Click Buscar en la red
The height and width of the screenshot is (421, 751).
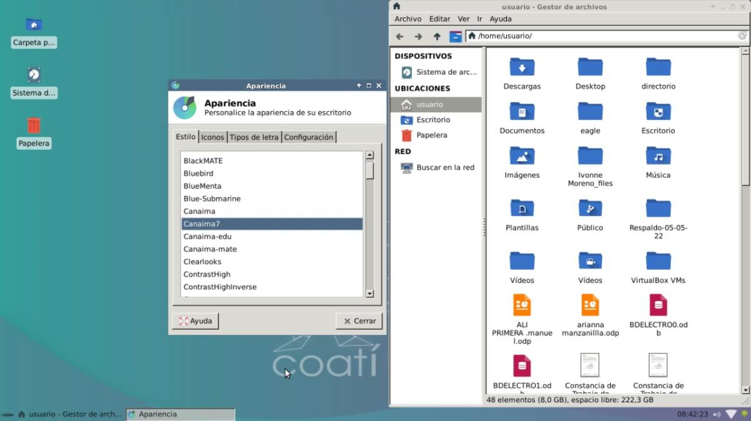tap(444, 167)
